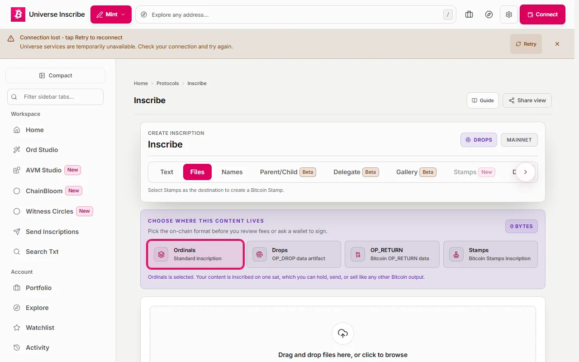Click the cloud upload icon
Screen dimensions: 579x362
tap(343, 333)
